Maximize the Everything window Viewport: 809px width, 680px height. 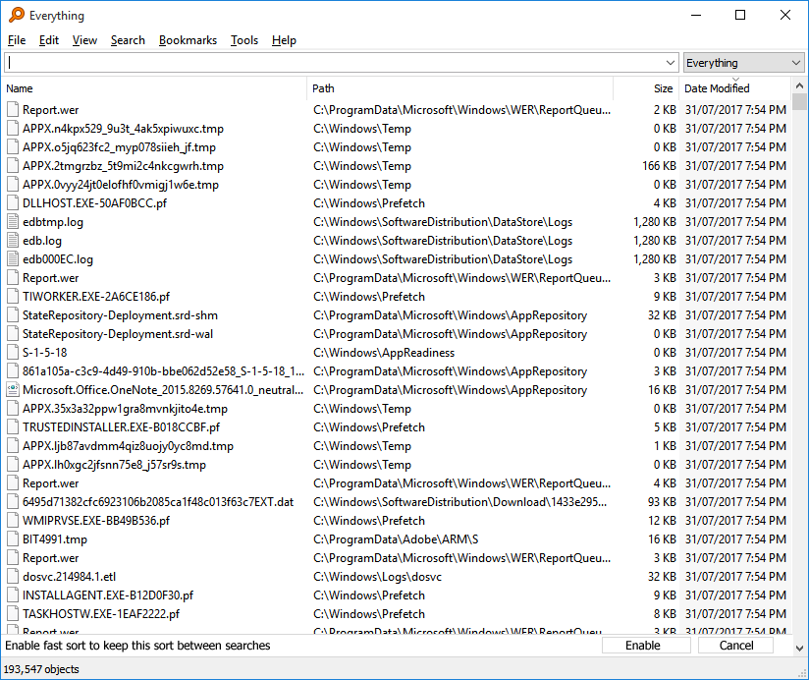(x=740, y=15)
